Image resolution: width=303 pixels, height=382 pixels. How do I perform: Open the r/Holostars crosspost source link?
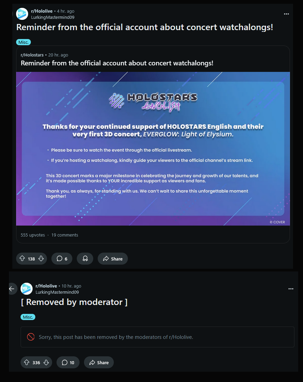[x=32, y=55]
